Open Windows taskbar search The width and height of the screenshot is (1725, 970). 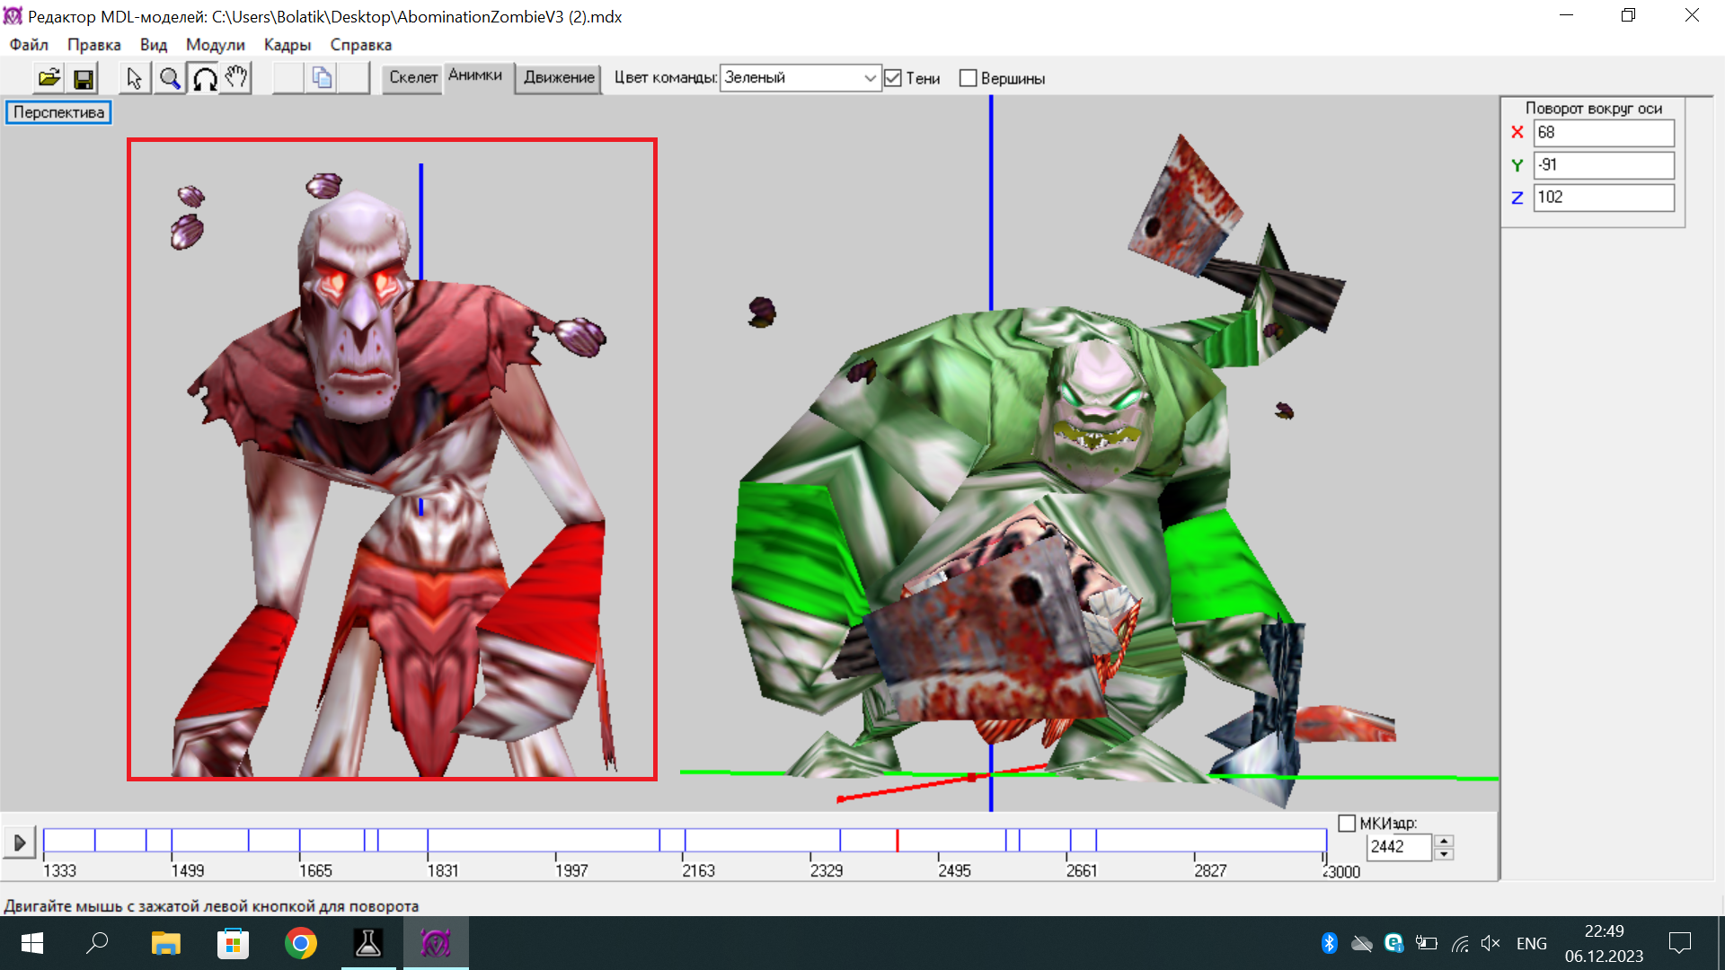(x=97, y=943)
